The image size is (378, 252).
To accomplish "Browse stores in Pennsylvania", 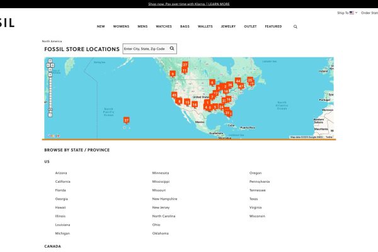I will 260,181.
